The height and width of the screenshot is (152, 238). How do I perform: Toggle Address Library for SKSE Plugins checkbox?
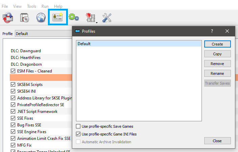[13, 98]
